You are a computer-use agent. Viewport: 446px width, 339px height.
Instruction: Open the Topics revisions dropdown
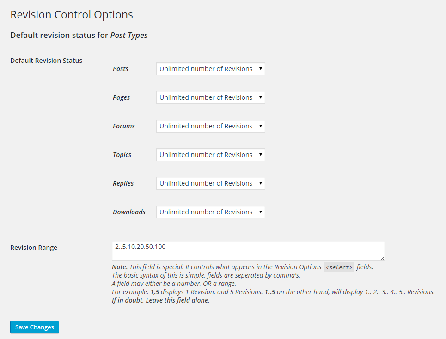pos(210,155)
